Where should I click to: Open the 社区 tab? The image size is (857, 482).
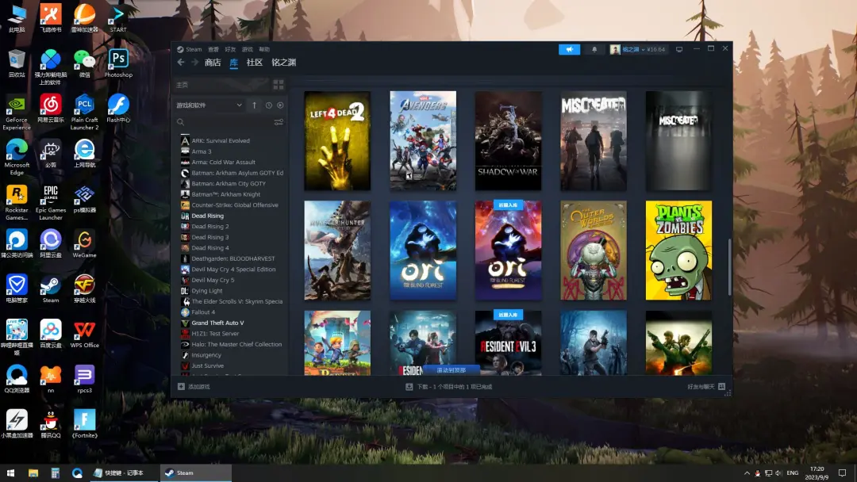[x=254, y=63]
